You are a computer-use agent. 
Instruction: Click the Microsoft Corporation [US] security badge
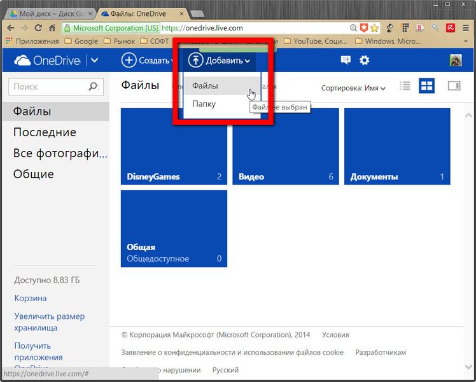tap(111, 28)
